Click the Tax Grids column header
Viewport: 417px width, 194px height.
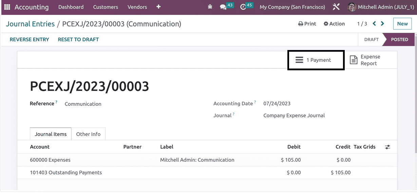pos(364,147)
